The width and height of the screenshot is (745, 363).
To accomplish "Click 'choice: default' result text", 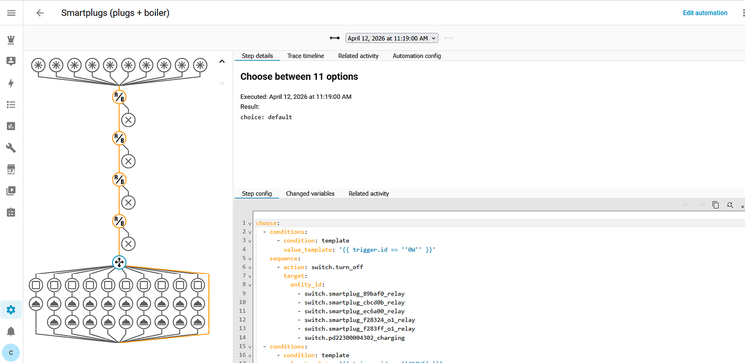I will tap(266, 117).
